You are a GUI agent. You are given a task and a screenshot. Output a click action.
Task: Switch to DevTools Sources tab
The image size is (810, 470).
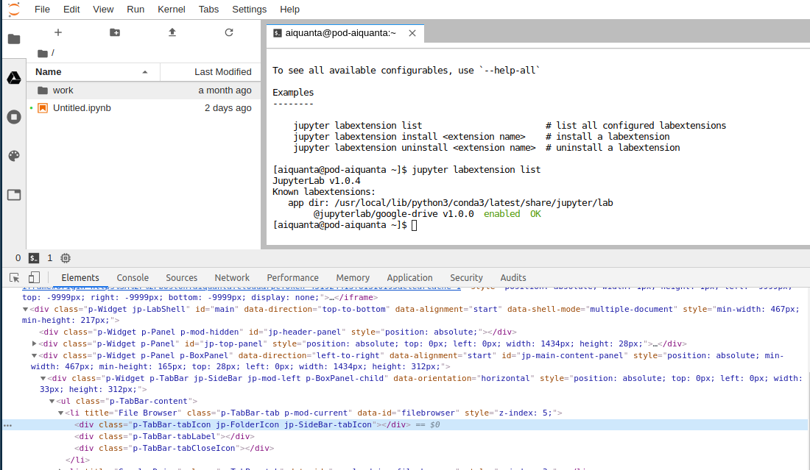181,277
